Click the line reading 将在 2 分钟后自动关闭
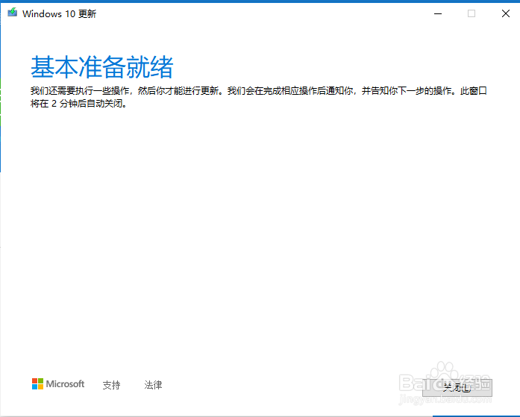 (78, 104)
